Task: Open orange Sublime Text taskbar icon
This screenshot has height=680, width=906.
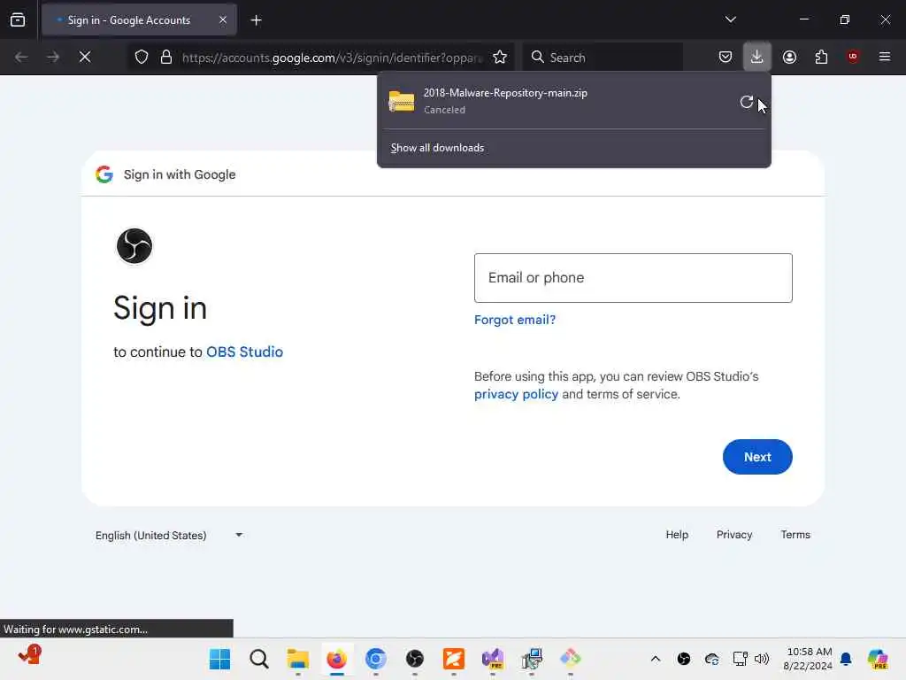Action: coord(454,659)
